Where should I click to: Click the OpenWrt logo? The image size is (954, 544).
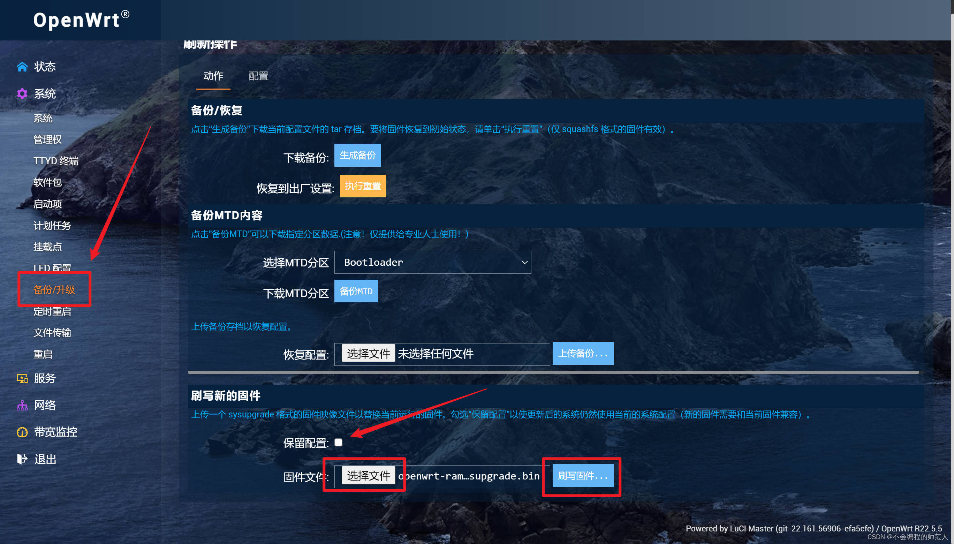click(x=82, y=20)
